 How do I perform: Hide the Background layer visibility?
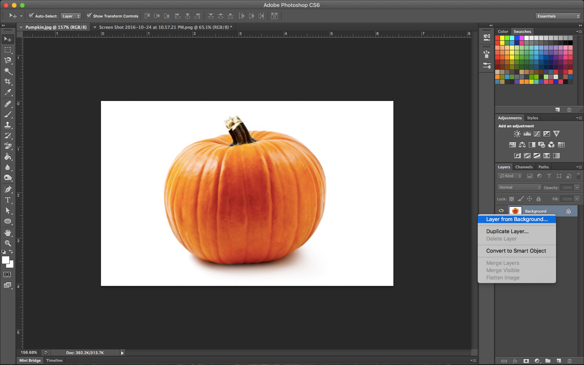tap(501, 210)
